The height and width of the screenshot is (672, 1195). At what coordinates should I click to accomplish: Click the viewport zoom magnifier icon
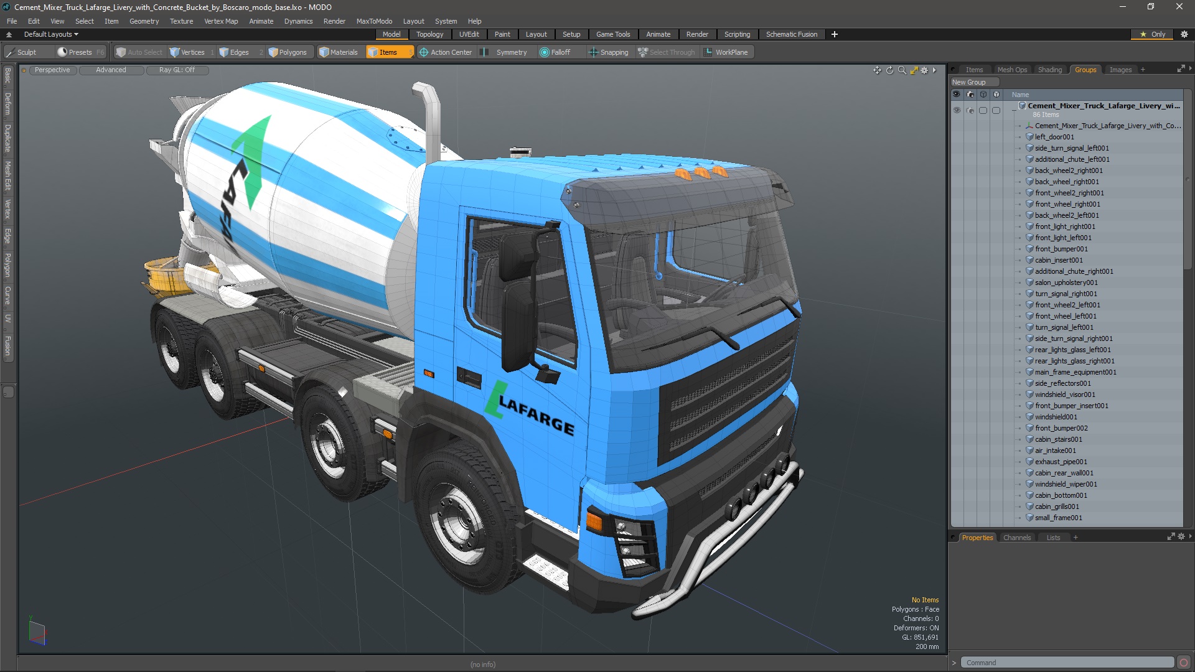tap(902, 70)
